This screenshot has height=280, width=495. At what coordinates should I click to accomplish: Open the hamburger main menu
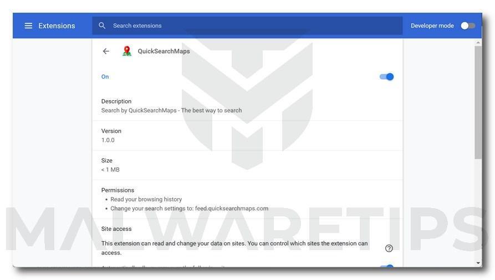[x=28, y=25]
